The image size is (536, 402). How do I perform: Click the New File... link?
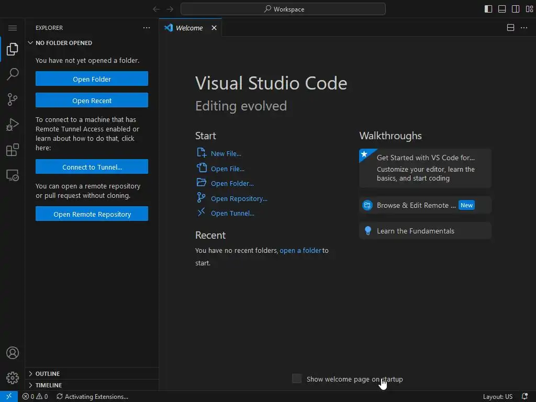[x=226, y=153]
